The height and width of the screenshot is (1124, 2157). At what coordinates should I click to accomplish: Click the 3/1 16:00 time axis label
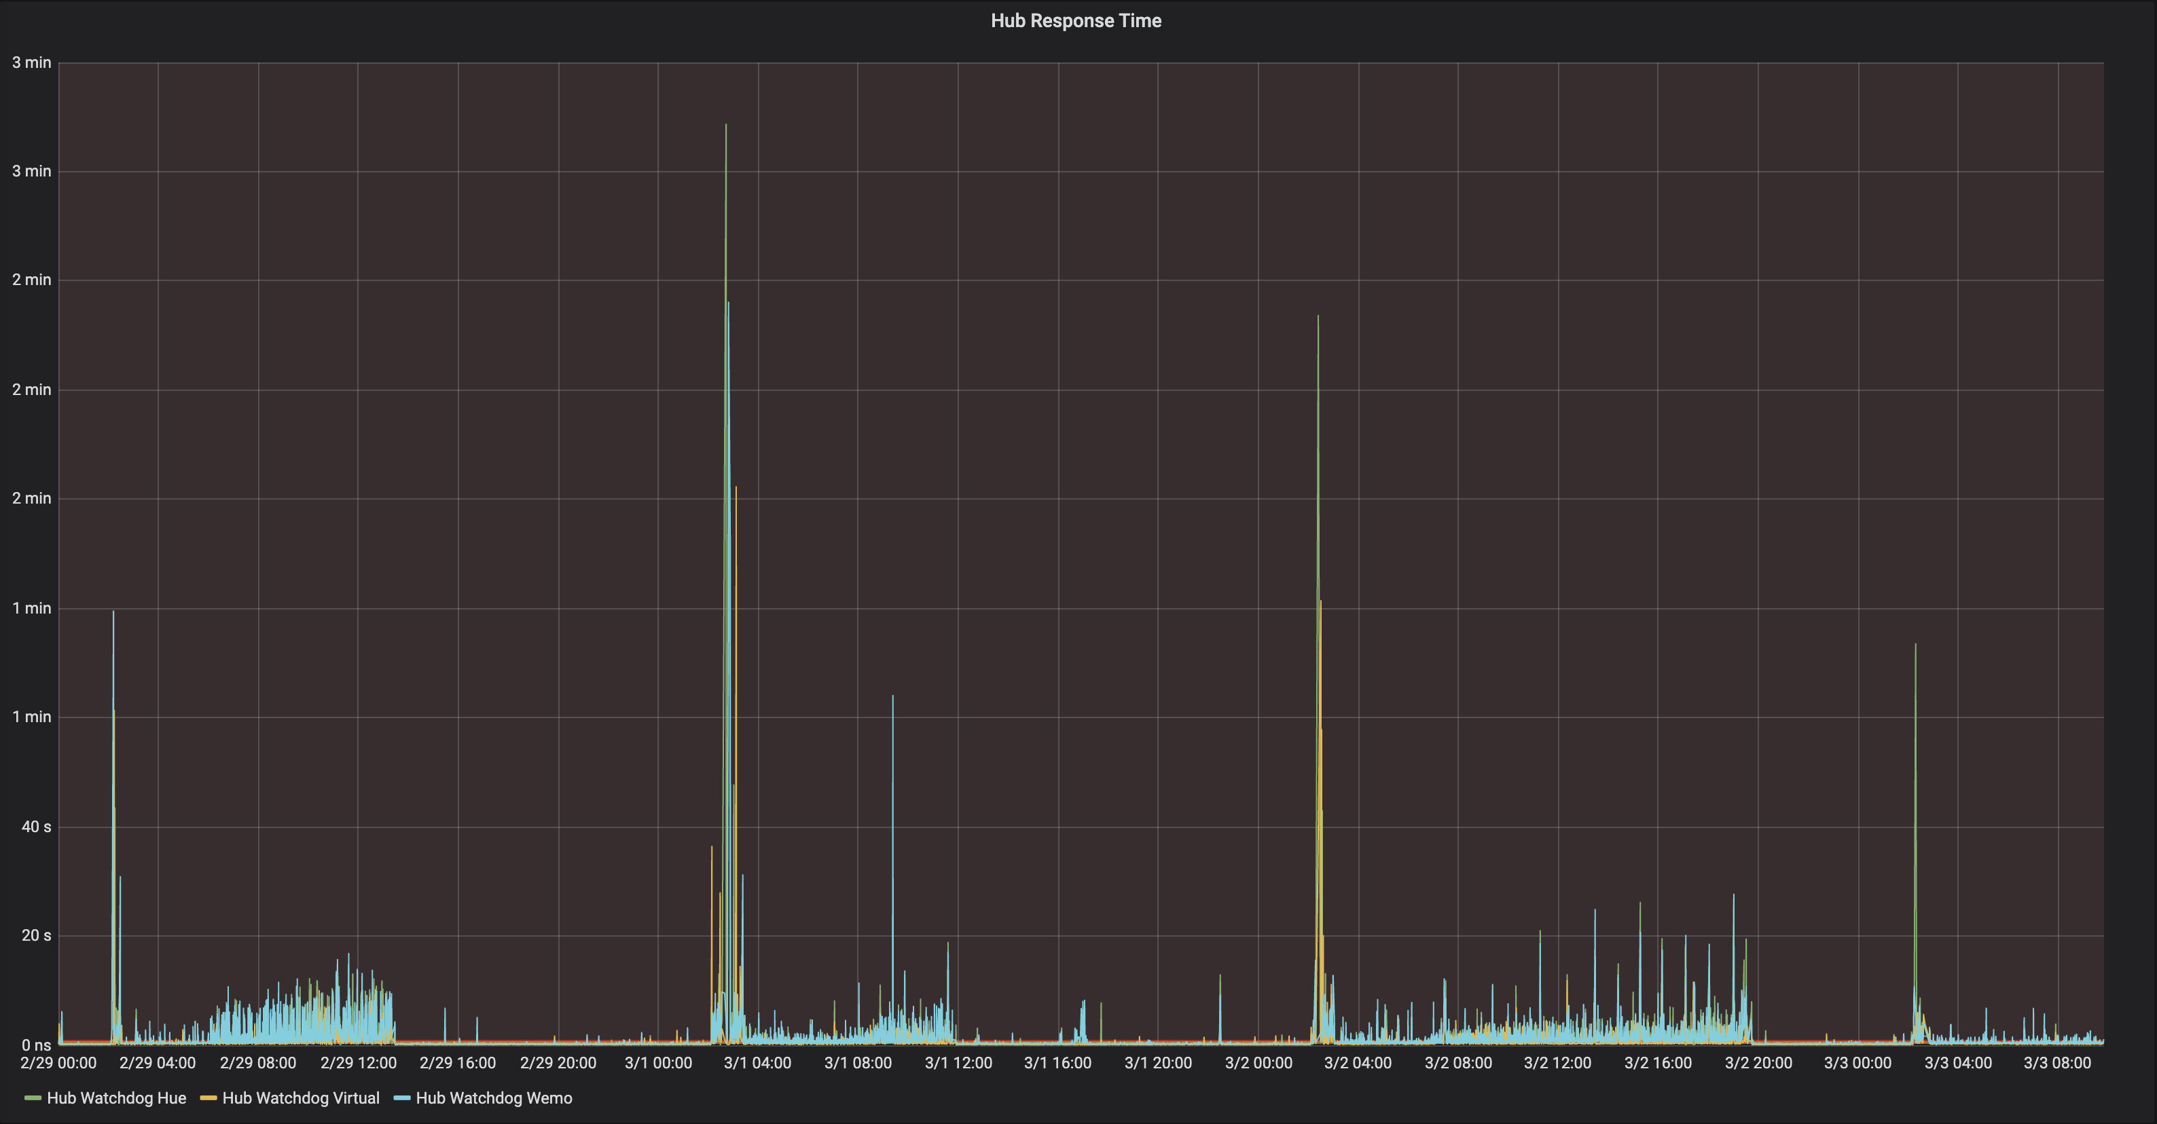[1057, 1063]
